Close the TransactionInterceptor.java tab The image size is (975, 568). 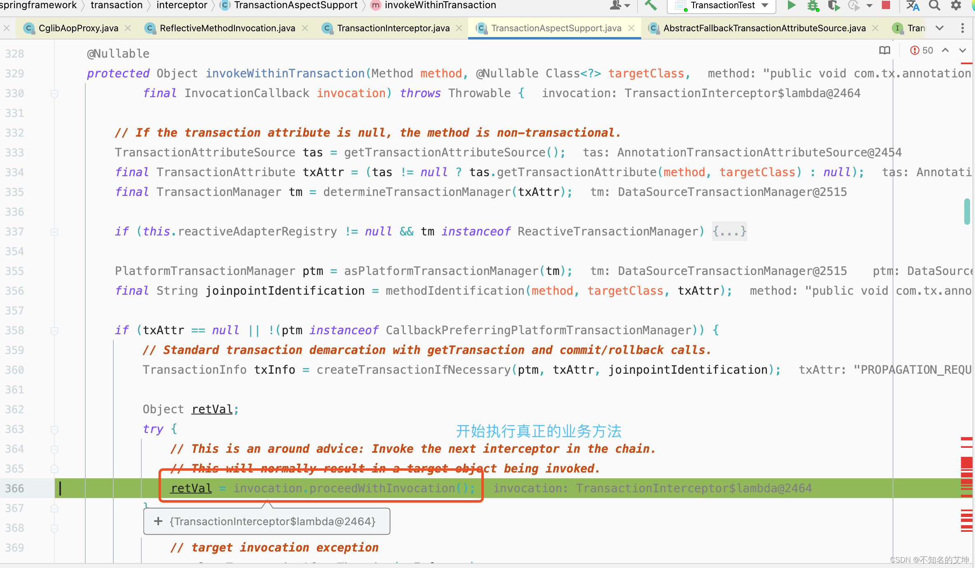[x=459, y=28]
